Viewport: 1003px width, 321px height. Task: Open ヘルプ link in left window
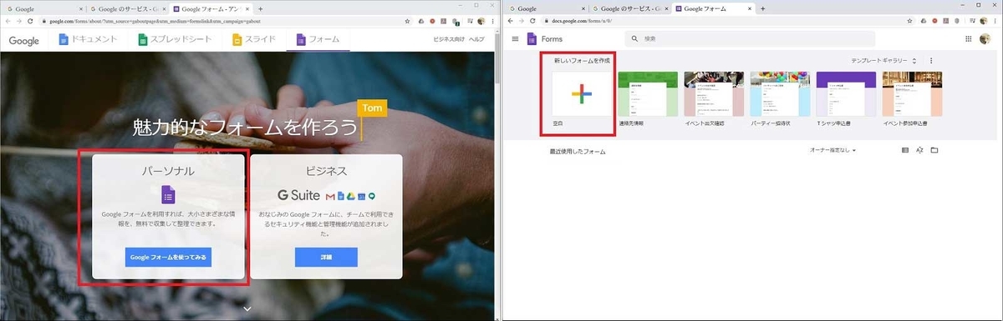point(476,39)
